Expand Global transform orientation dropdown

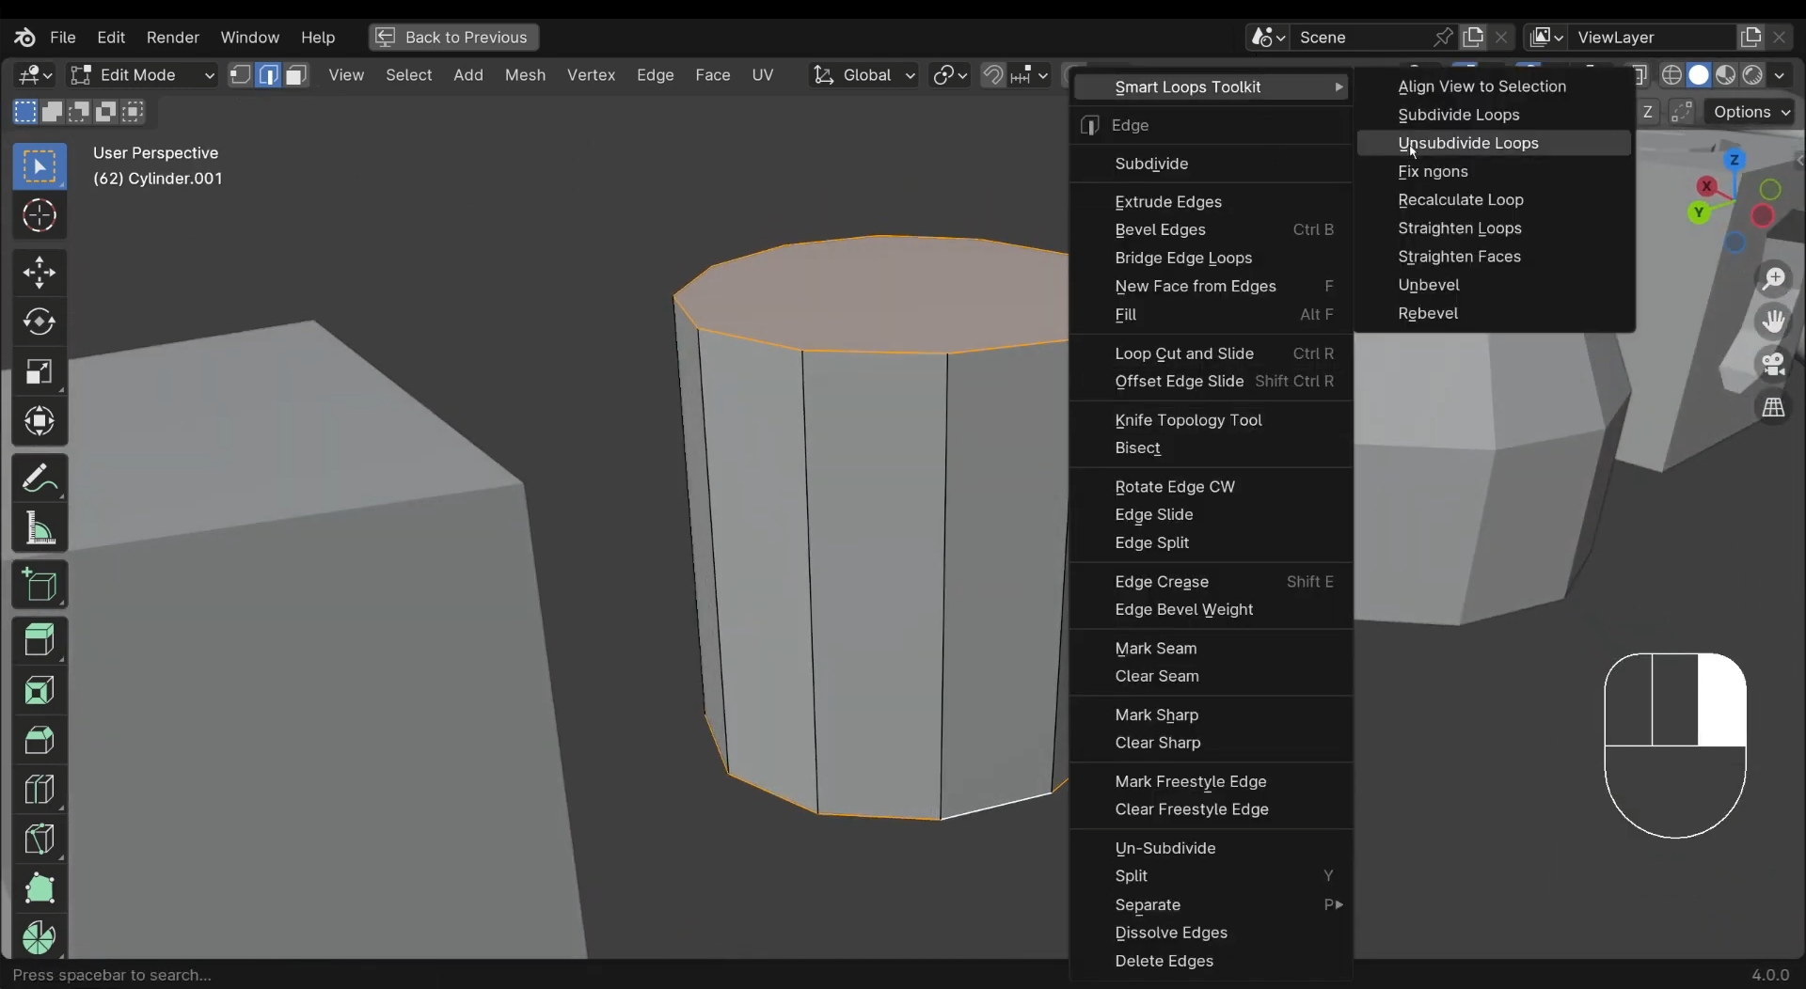click(863, 75)
